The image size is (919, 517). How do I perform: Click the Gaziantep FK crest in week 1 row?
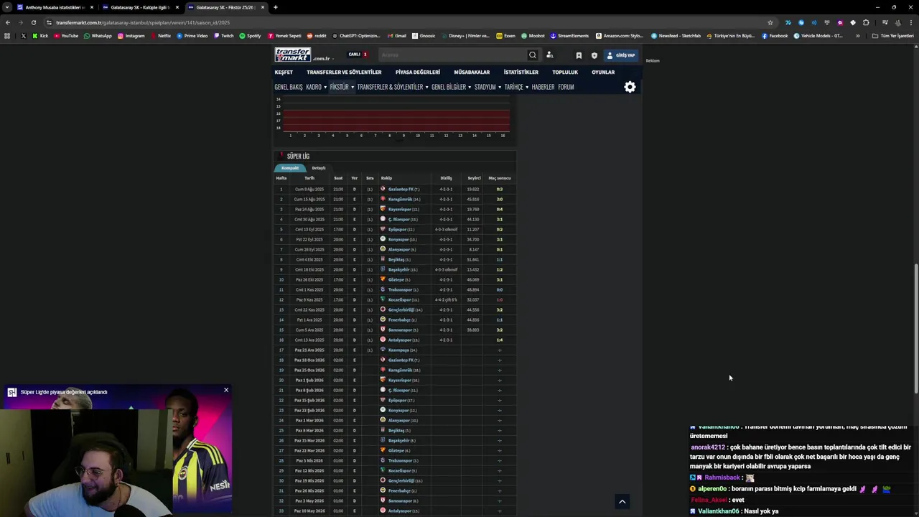click(x=383, y=189)
